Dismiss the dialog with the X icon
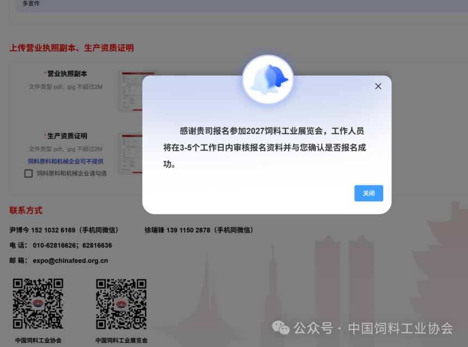 (378, 86)
